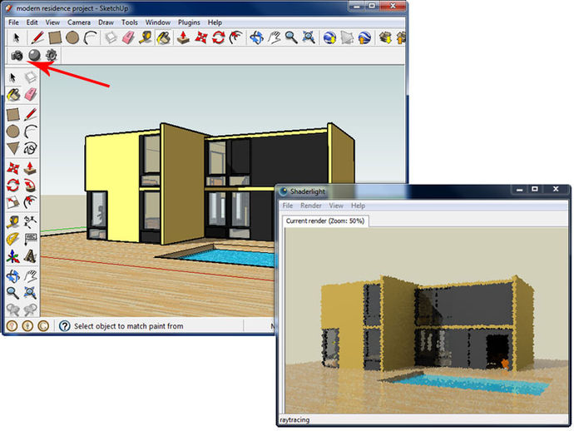This screenshot has height=431, width=574.
Task: Click Make Component in the side tool panel
Action: point(31,77)
